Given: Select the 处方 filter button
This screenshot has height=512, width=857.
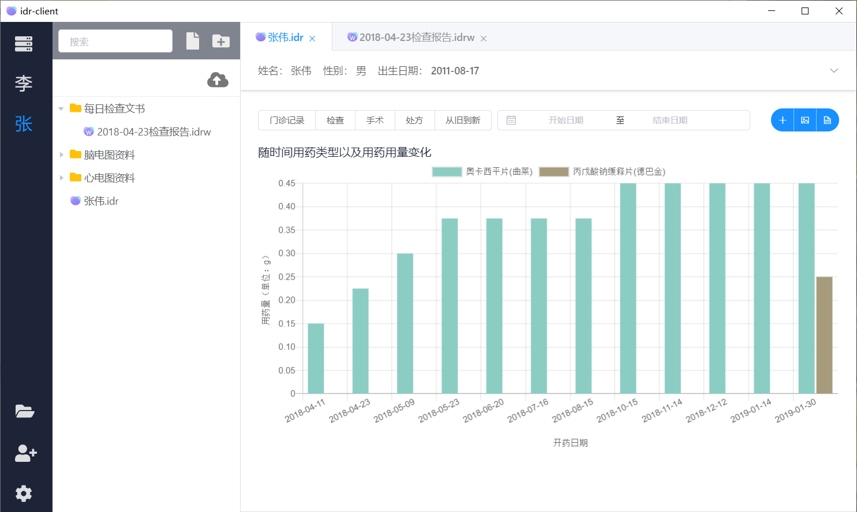Looking at the screenshot, I should coord(414,120).
